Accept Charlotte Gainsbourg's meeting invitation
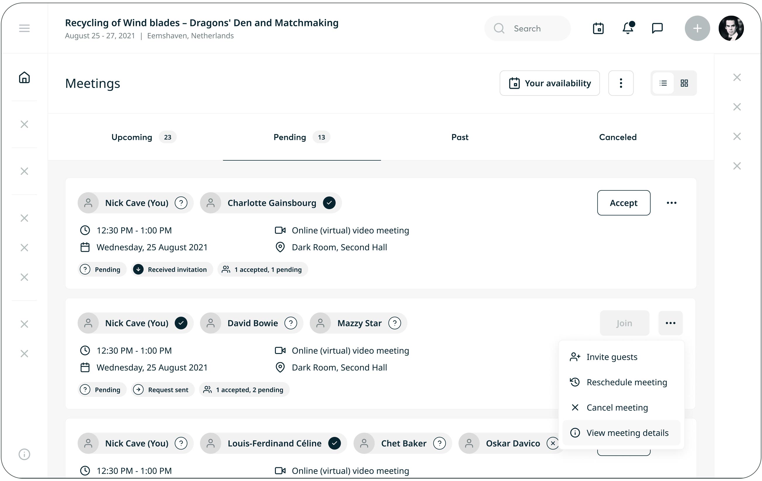The height and width of the screenshot is (481, 762). tap(624, 203)
